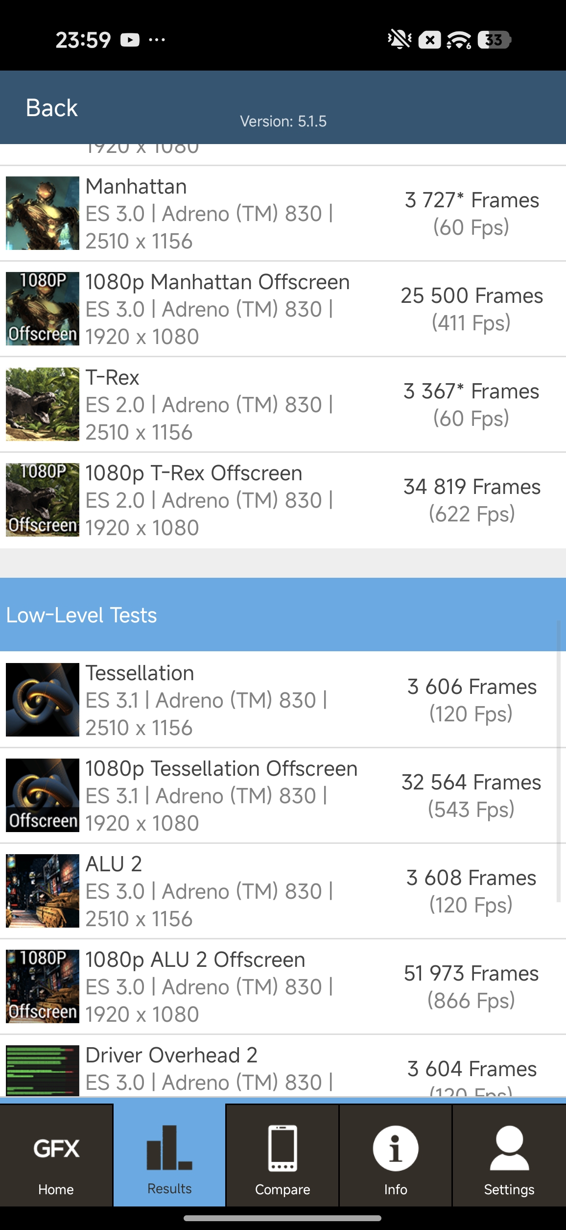Open the 1080p T-Rex Offscreen thumbnail
The image size is (566, 1230).
point(43,500)
